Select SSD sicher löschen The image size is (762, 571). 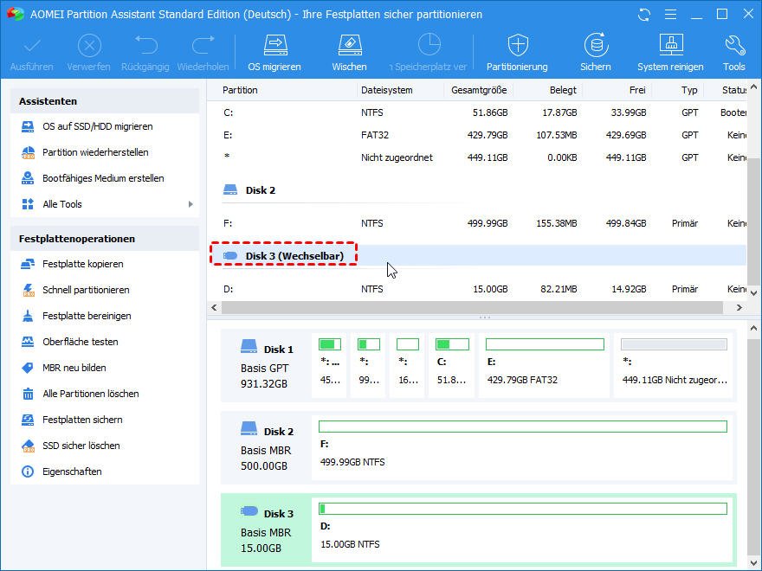tap(81, 446)
